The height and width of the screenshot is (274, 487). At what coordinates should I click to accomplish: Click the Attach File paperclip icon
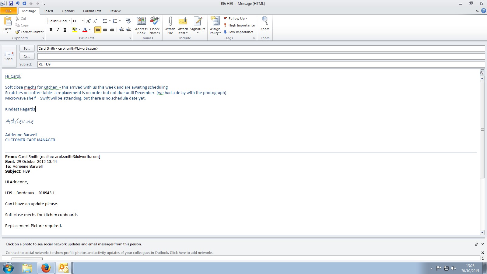point(170,22)
